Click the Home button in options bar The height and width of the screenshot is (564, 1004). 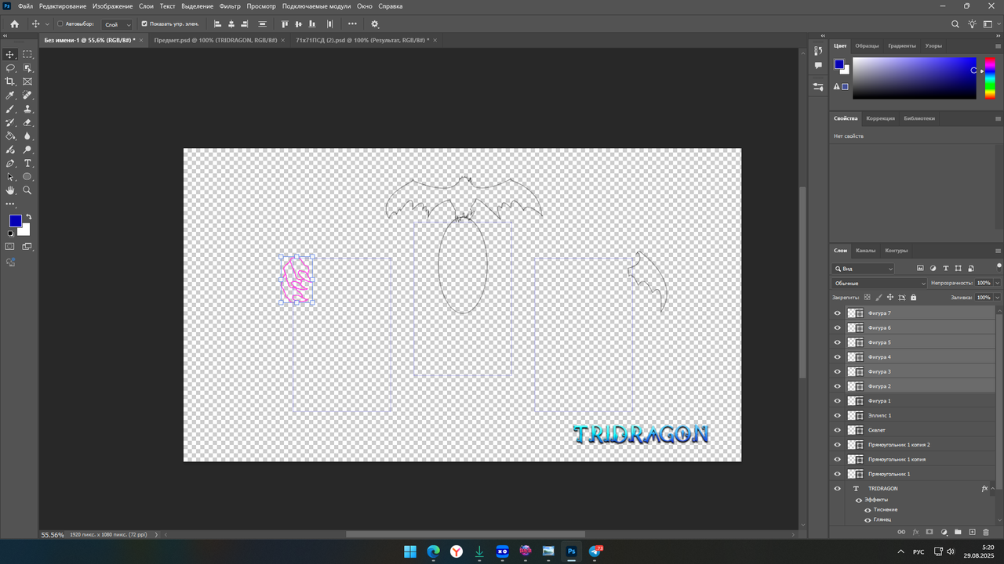[x=14, y=24]
